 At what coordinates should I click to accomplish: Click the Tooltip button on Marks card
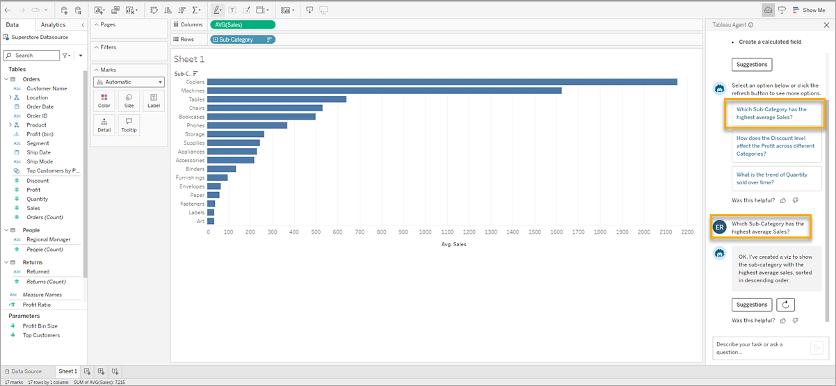coord(129,125)
